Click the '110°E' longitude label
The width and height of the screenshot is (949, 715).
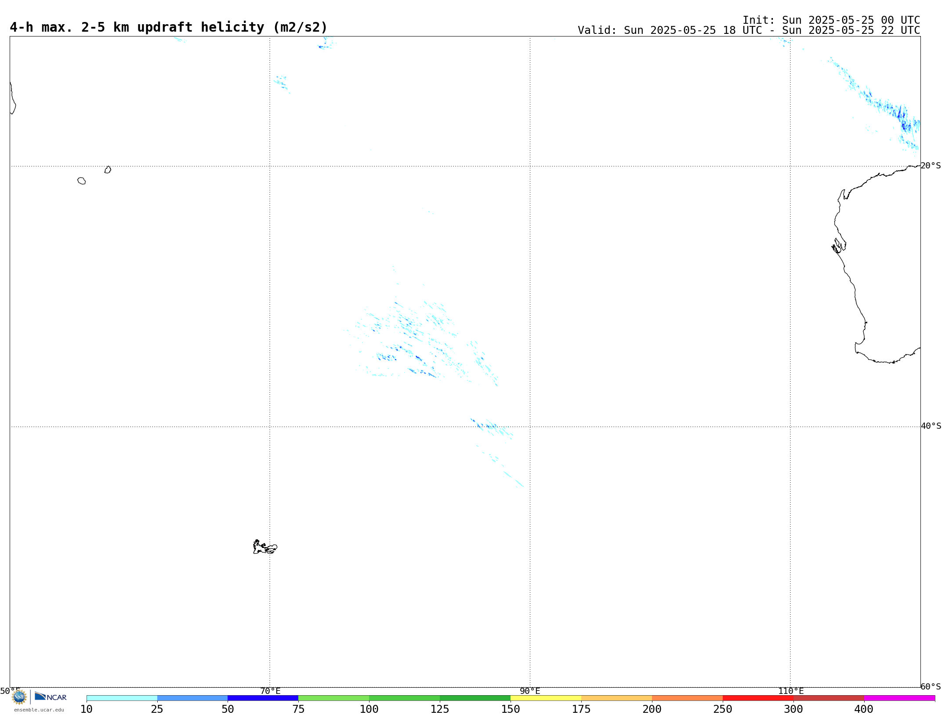click(x=791, y=691)
